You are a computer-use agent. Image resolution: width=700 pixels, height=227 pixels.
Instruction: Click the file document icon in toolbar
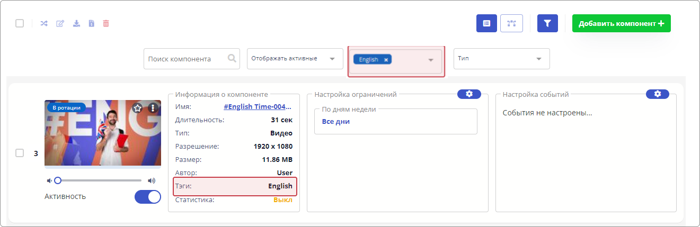click(91, 23)
